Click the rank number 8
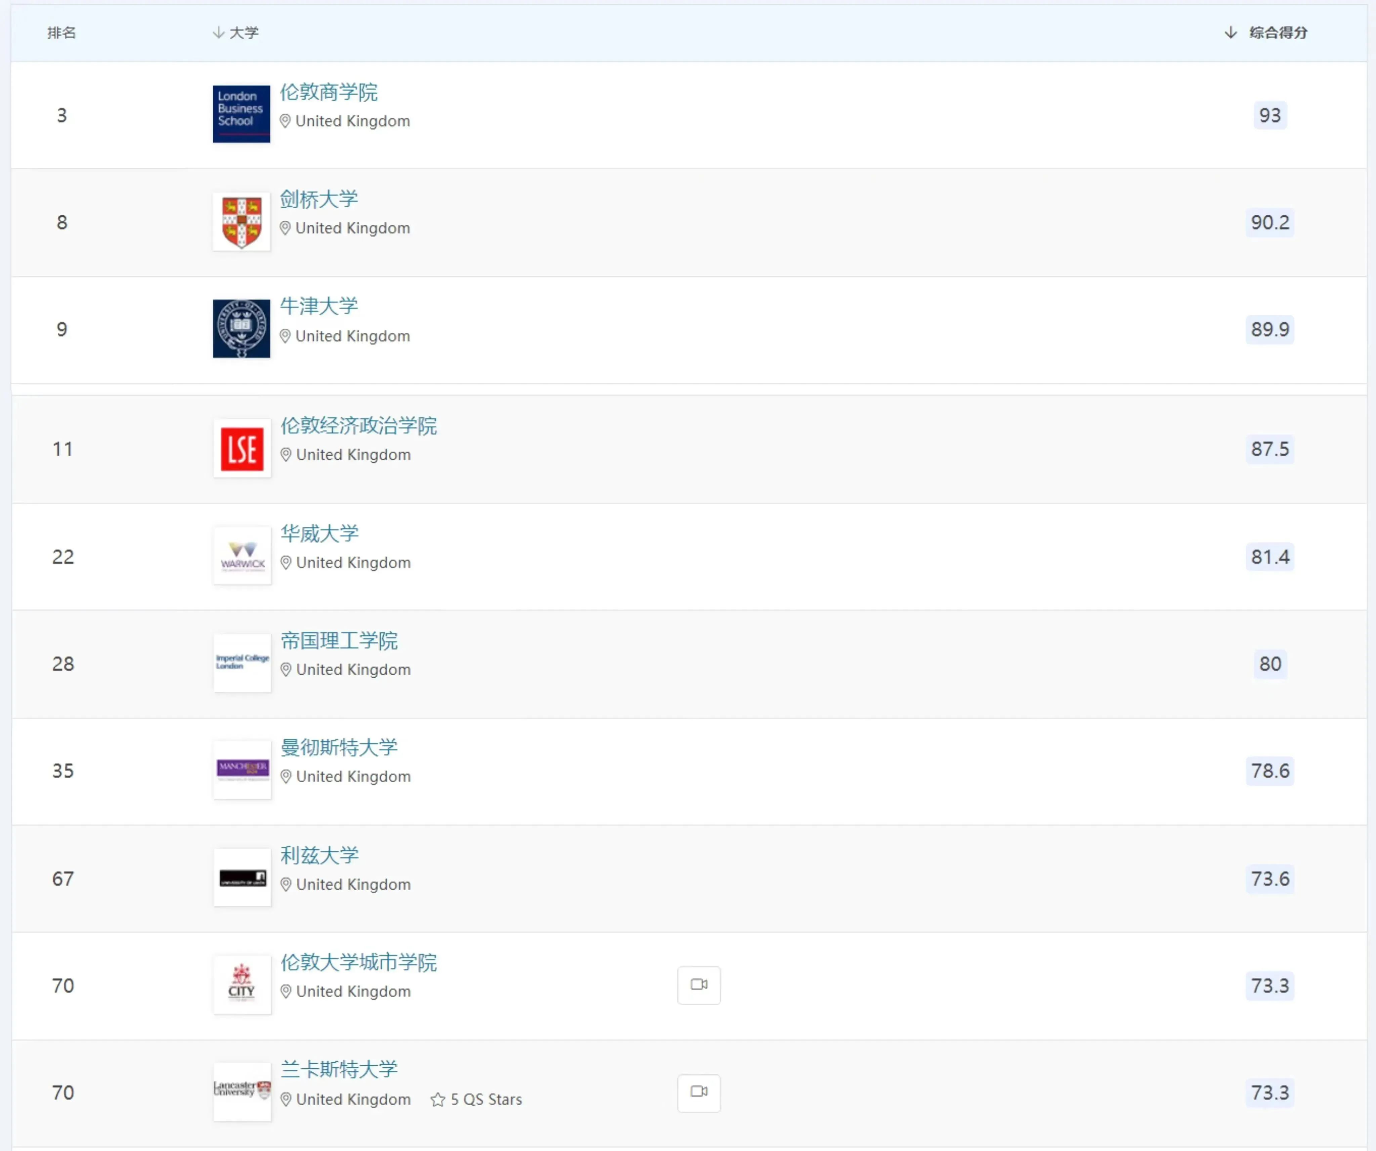Image resolution: width=1376 pixels, height=1151 pixels. pos(61,222)
